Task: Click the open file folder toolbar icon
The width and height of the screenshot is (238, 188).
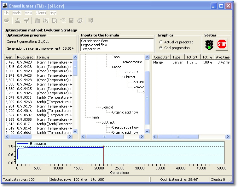Action: tap(7, 20)
